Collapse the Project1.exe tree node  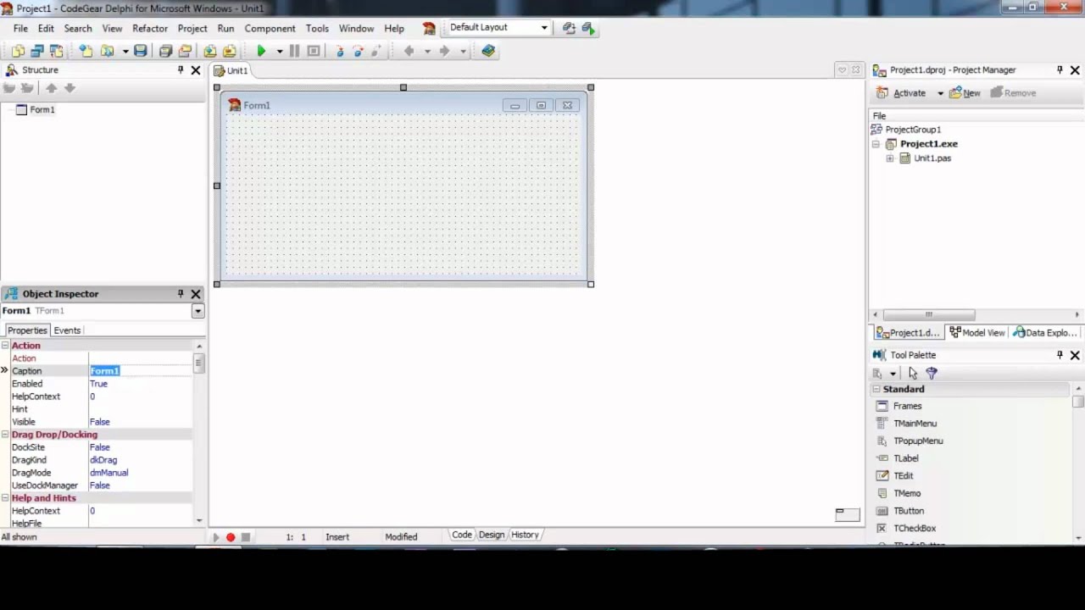(876, 144)
